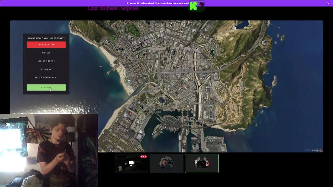Select the green-outlined speaking participant tile
333x187 pixels.
202,163
